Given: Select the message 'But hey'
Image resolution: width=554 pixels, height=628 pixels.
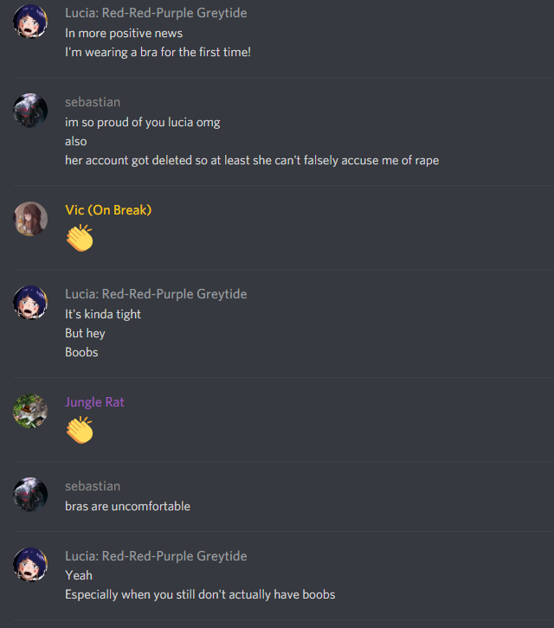Looking at the screenshot, I should (x=85, y=333).
